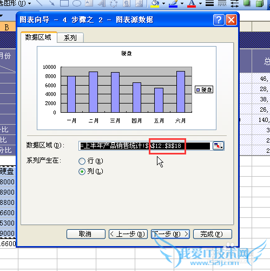270x271 pixels.
Task: Open Line Style thickness icon
Action: coord(209,3)
